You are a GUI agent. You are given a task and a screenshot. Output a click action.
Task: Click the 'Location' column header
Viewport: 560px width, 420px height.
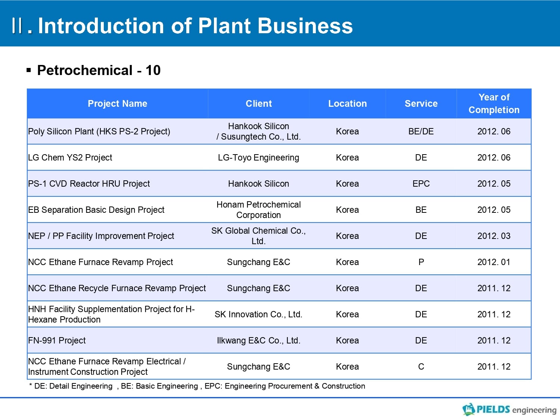click(x=348, y=103)
